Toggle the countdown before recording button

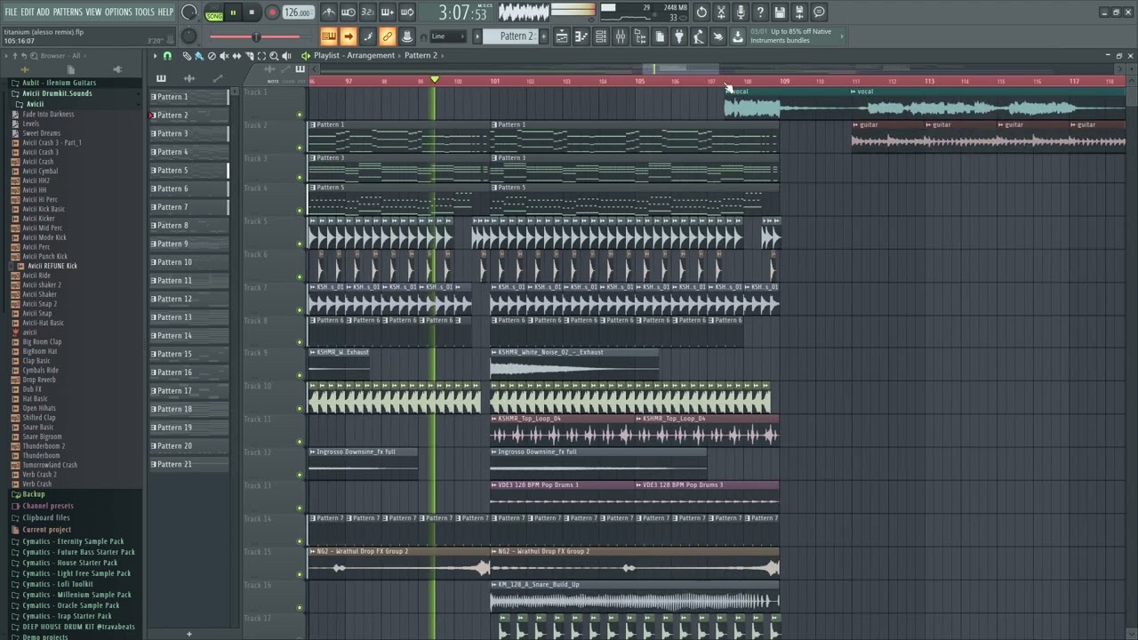click(368, 12)
